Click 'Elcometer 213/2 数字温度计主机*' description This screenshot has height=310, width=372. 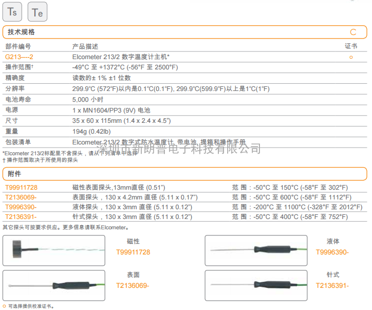(x=121, y=57)
